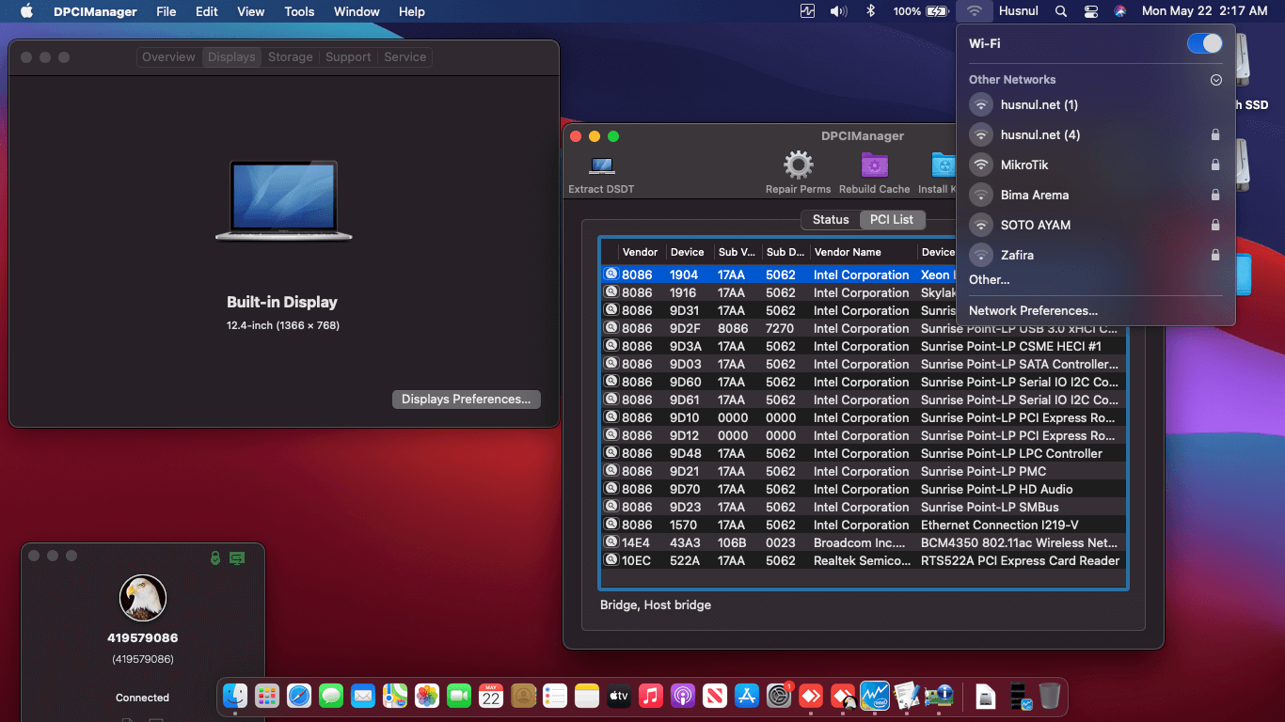Screen dimensions: 1285x722
Task: Open the Music app in dock
Action: coord(650,696)
